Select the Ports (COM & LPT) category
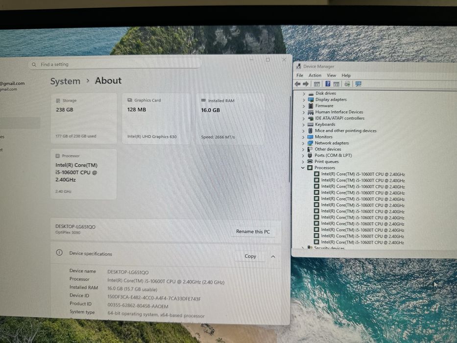This screenshot has width=457, height=343. 333,155
